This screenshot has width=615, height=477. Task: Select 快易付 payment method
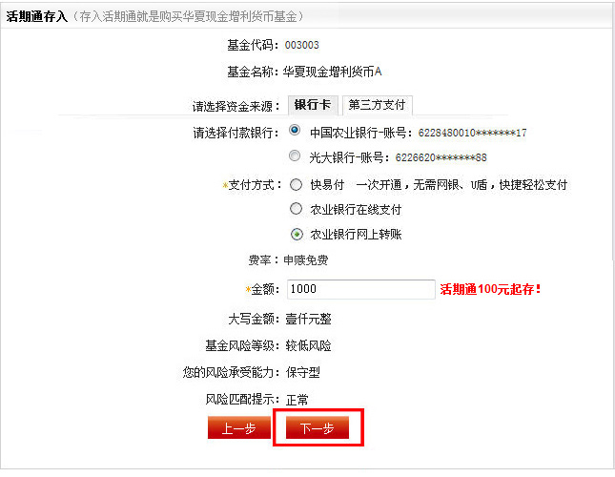pos(297,184)
